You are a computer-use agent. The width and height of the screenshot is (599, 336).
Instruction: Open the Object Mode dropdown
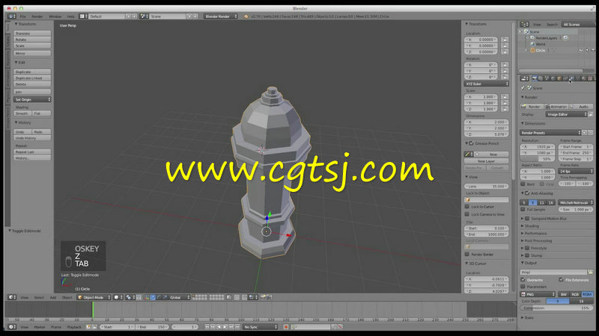(94, 297)
